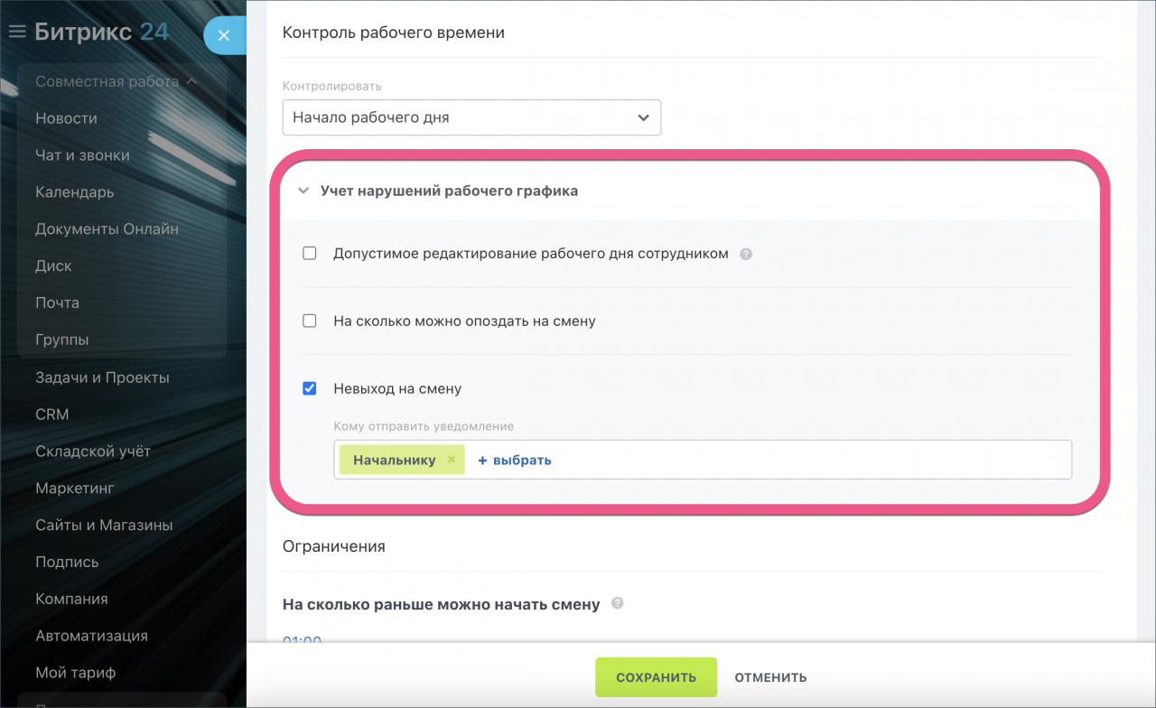Screen dimensions: 1156x708
Task: Open Документы Онлайн in the sidebar
Action: 107,229
